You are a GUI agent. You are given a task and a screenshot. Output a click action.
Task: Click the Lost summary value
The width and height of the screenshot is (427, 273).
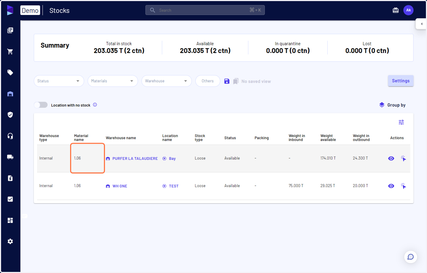[x=367, y=51]
